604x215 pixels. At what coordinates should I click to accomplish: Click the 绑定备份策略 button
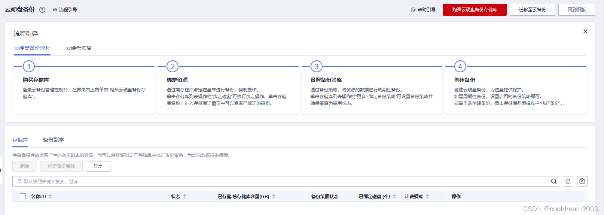point(61,166)
